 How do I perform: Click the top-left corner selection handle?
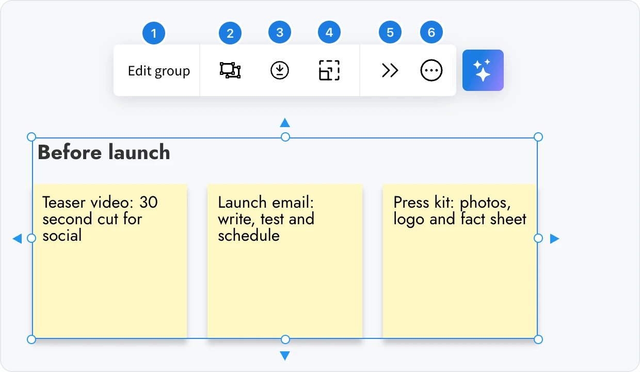pos(31,137)
